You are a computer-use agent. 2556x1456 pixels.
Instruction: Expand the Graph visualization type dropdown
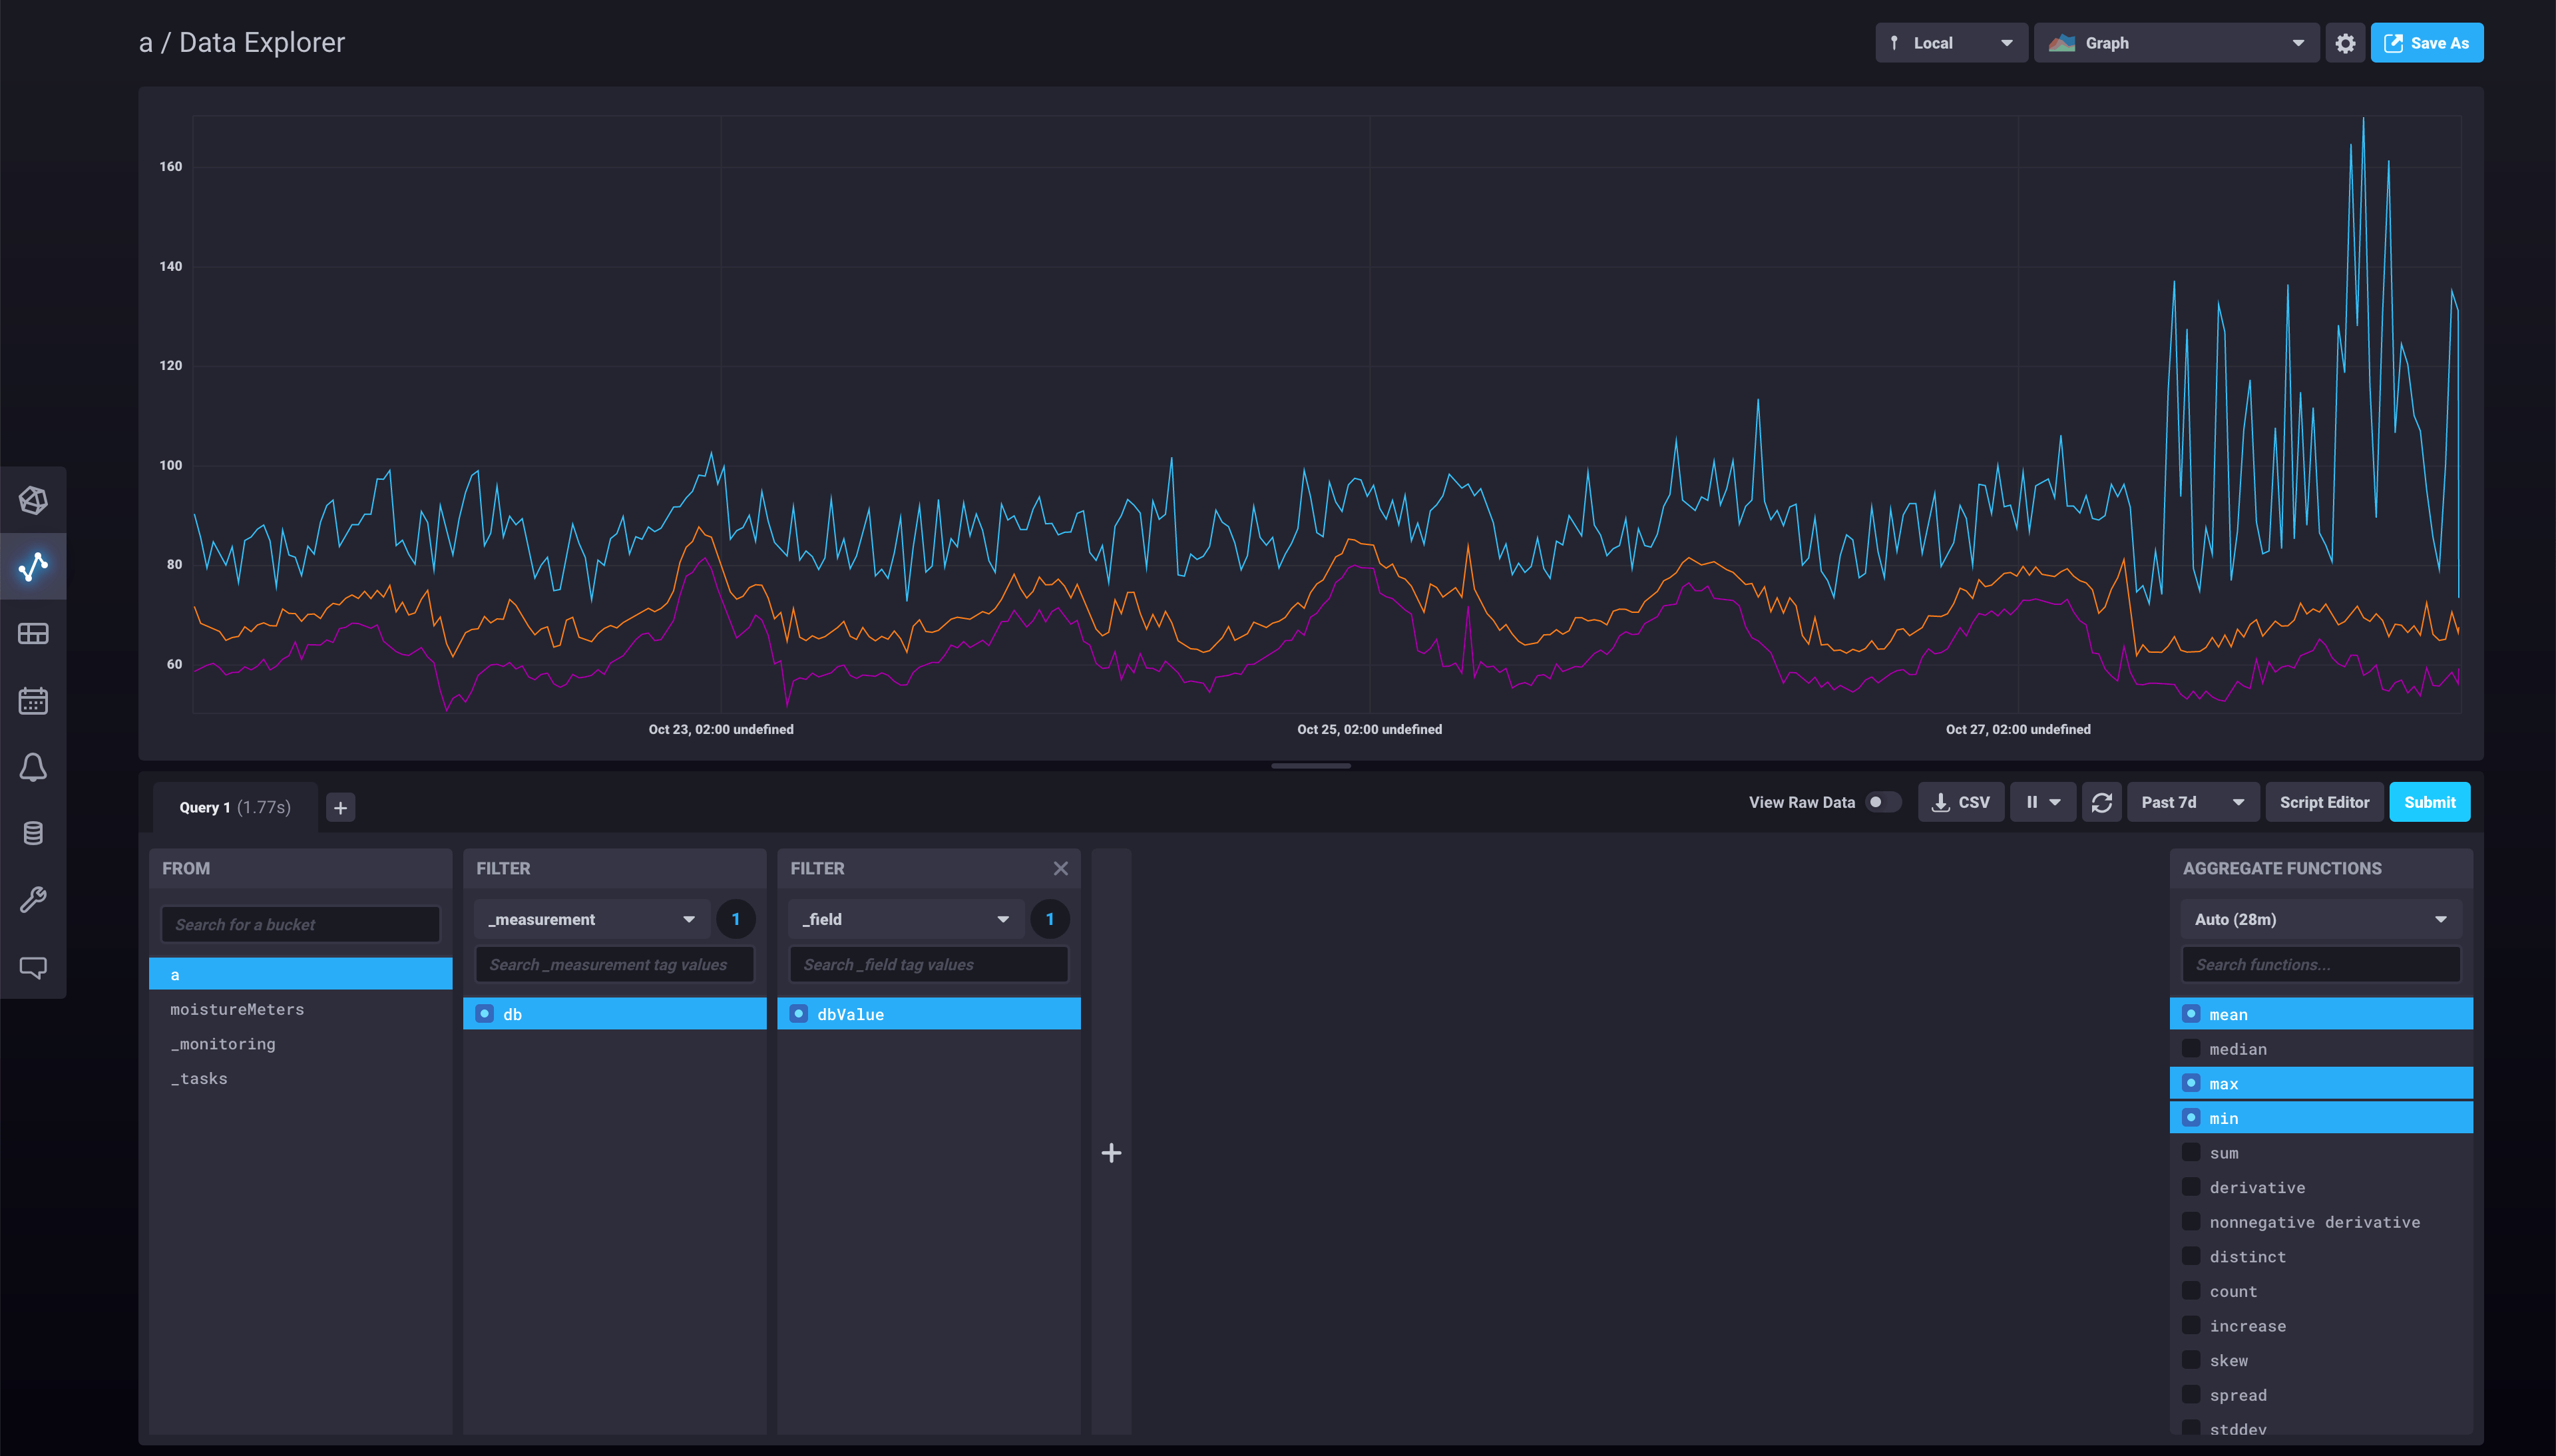click(x=2175, y=43)
